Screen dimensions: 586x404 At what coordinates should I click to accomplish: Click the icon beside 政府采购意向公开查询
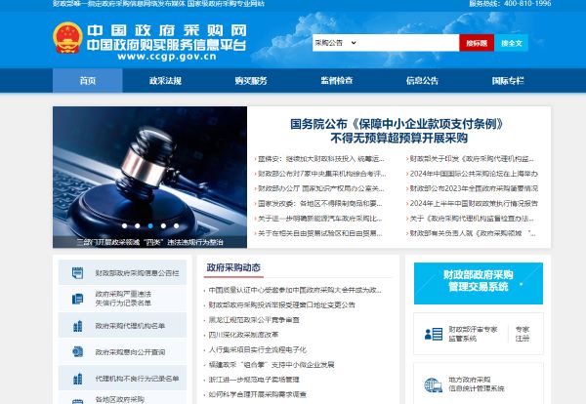[x=77, y=351]
